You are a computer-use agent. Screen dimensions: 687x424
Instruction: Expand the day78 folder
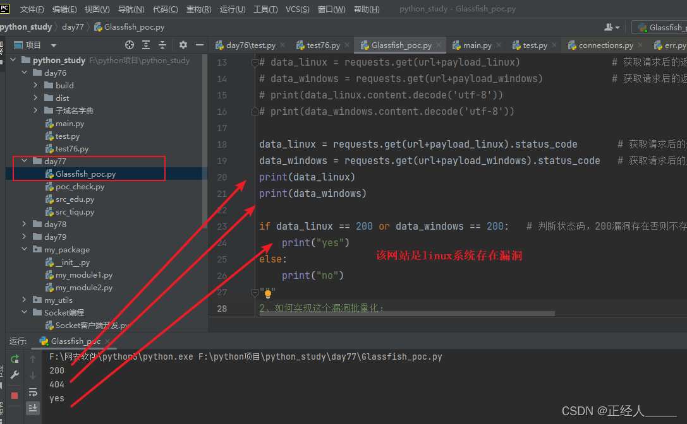coord(24,224)
